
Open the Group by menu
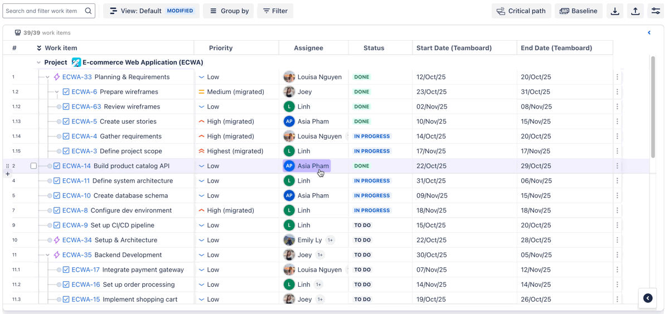[229, 11]
